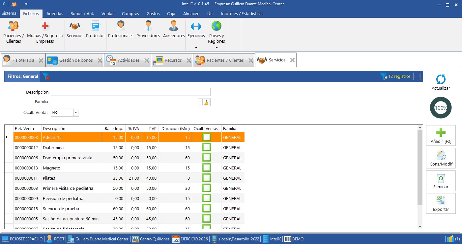
Task: Toggle Ocult. Ventas checkbox for Adelas 15'
Action: pyautogui.click(x=207, y=137)
